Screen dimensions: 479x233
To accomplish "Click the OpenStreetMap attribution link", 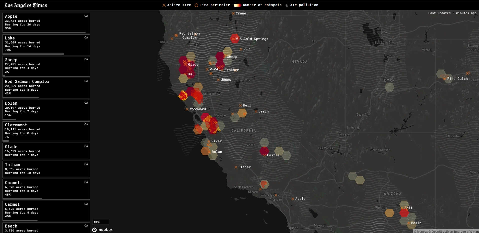I will coord(442,231).
